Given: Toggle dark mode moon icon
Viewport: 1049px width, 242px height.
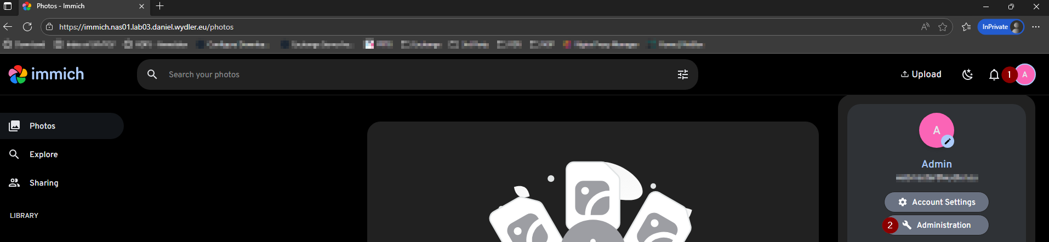Looking at the screenshot, I should pyautogui.click(x=967, y=74).
